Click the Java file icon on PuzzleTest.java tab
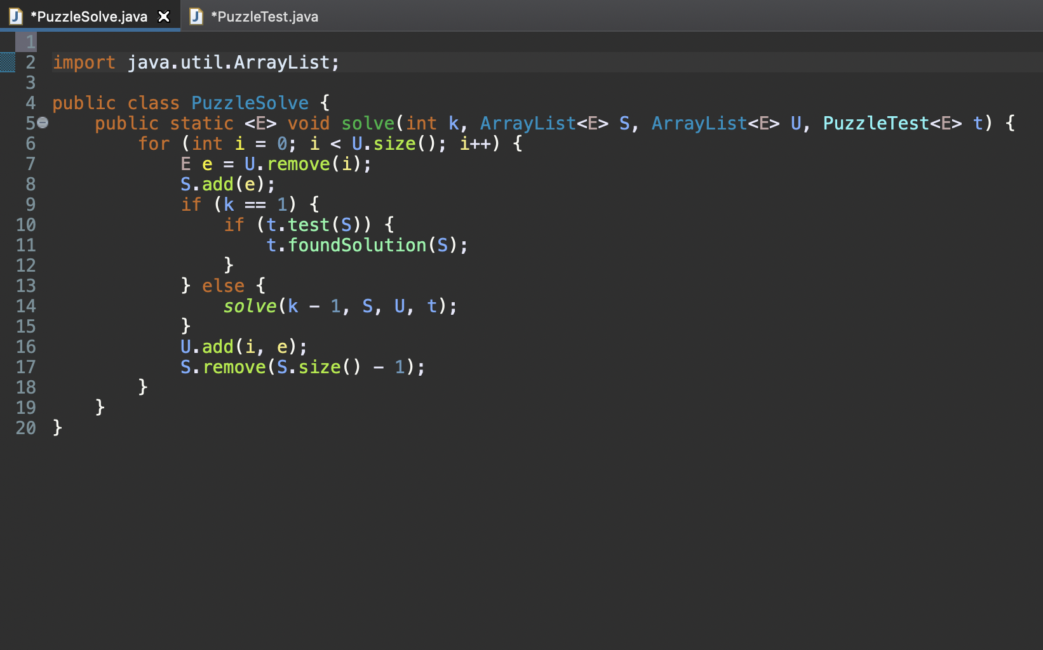 (x=196, y=17)
